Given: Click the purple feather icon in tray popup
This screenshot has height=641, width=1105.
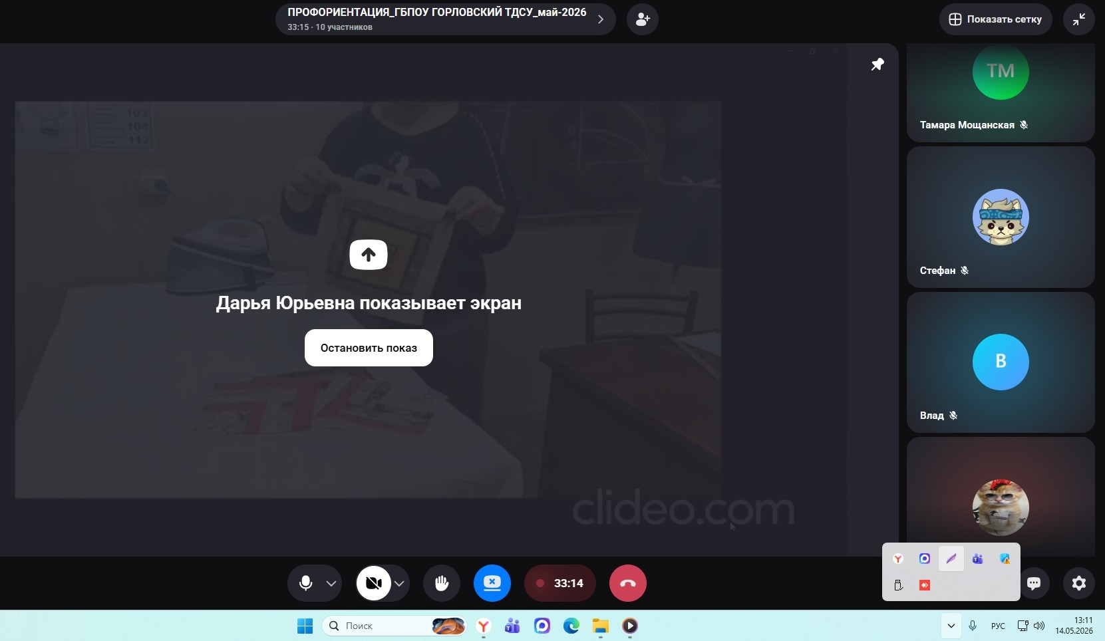Looking at the screenshot, I should point(951,559).
